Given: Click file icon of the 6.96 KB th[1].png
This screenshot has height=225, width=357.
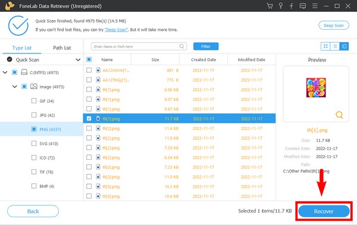Looking at the screenshot, I should tap(98, 90).
